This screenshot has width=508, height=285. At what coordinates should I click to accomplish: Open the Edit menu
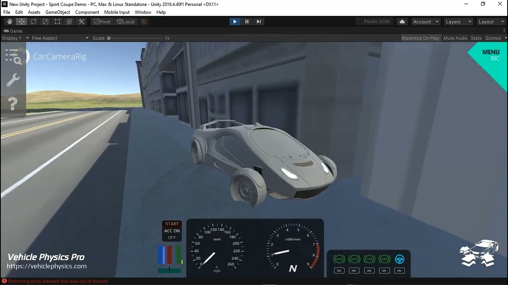pos(19,12)
